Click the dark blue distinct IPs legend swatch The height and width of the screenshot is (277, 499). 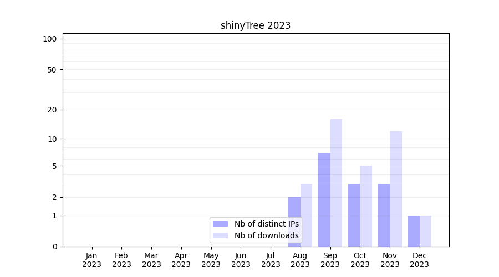[220, 224]
